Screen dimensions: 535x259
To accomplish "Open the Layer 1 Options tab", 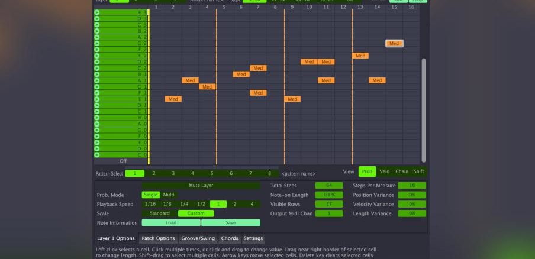I will click(x=116, y=238).
